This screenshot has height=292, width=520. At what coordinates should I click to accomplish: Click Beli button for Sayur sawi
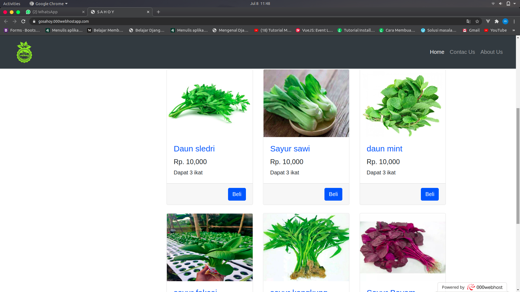(x=333, y=194)
